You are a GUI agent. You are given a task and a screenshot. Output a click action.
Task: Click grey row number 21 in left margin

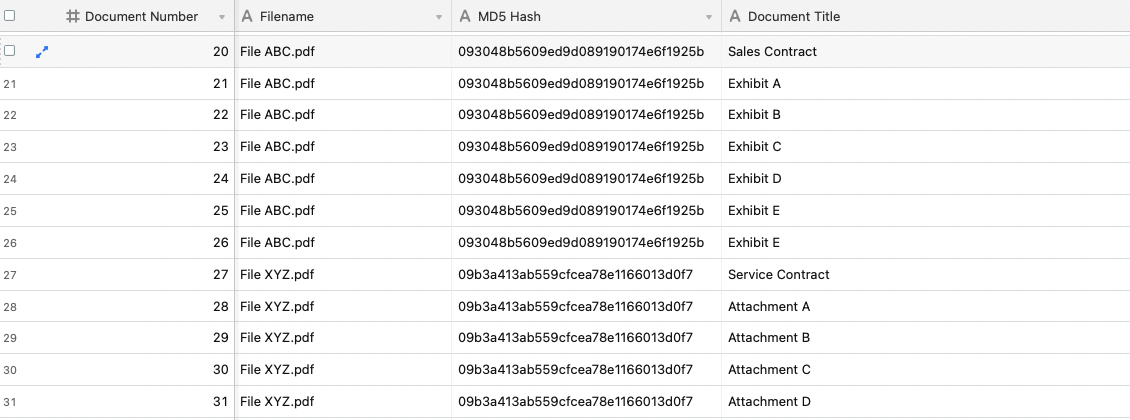9,85
